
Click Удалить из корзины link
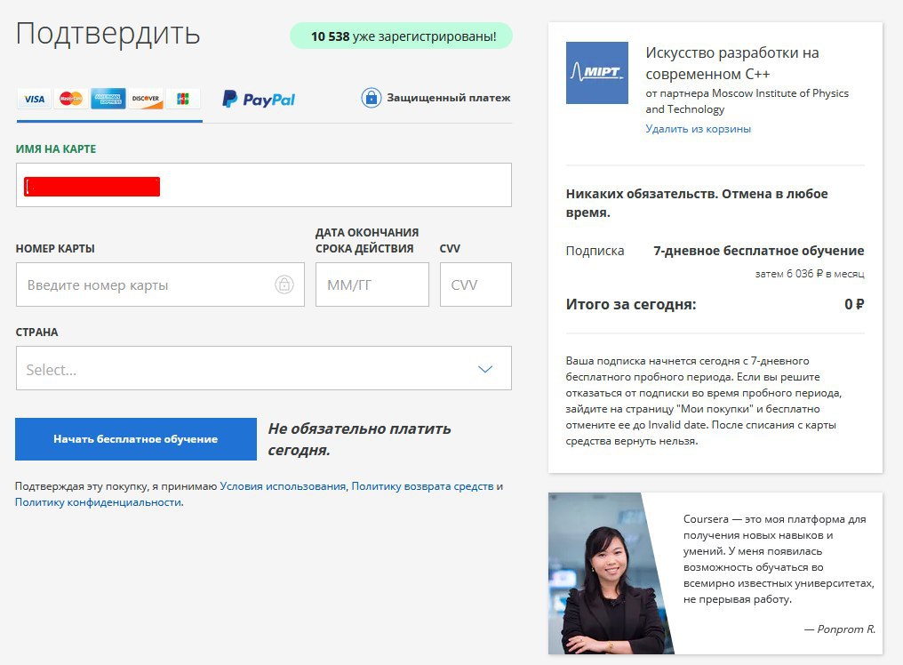click(698, 129)
